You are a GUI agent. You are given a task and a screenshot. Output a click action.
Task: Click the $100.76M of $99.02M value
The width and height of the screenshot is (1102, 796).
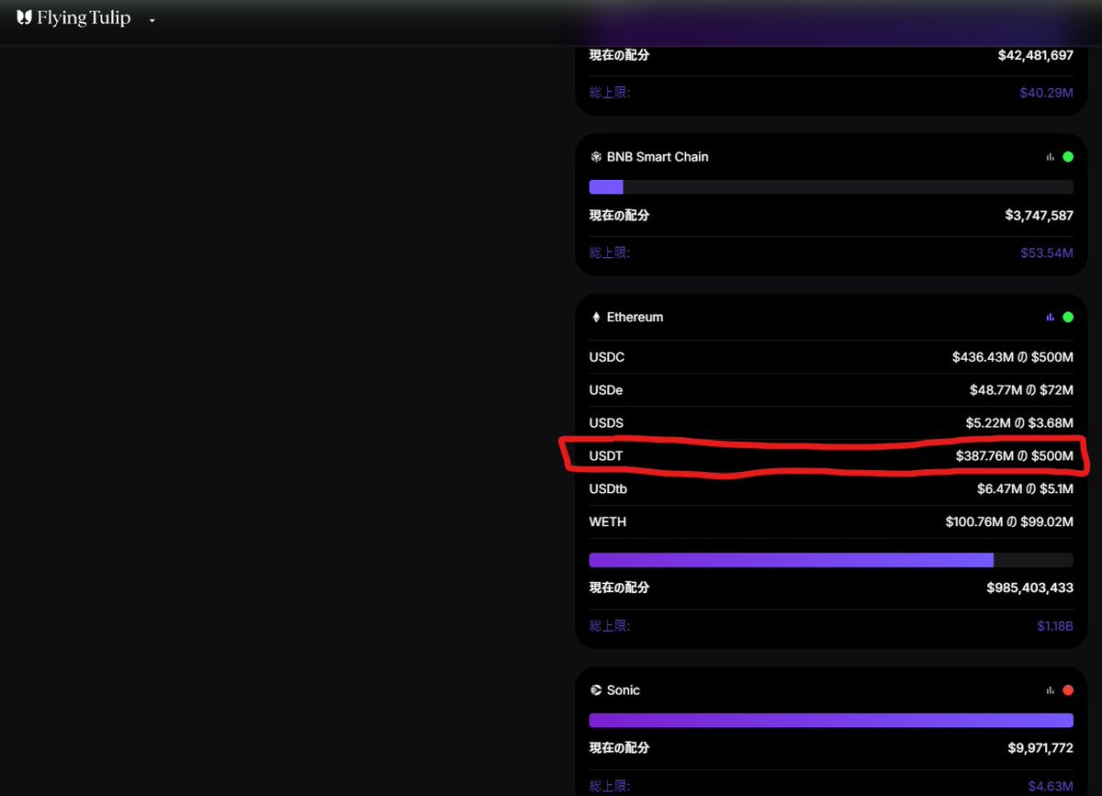coord(1009,521)
